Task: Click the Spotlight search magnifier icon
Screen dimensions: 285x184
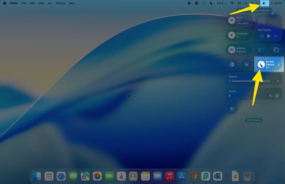Action: (x=245, y=3)
